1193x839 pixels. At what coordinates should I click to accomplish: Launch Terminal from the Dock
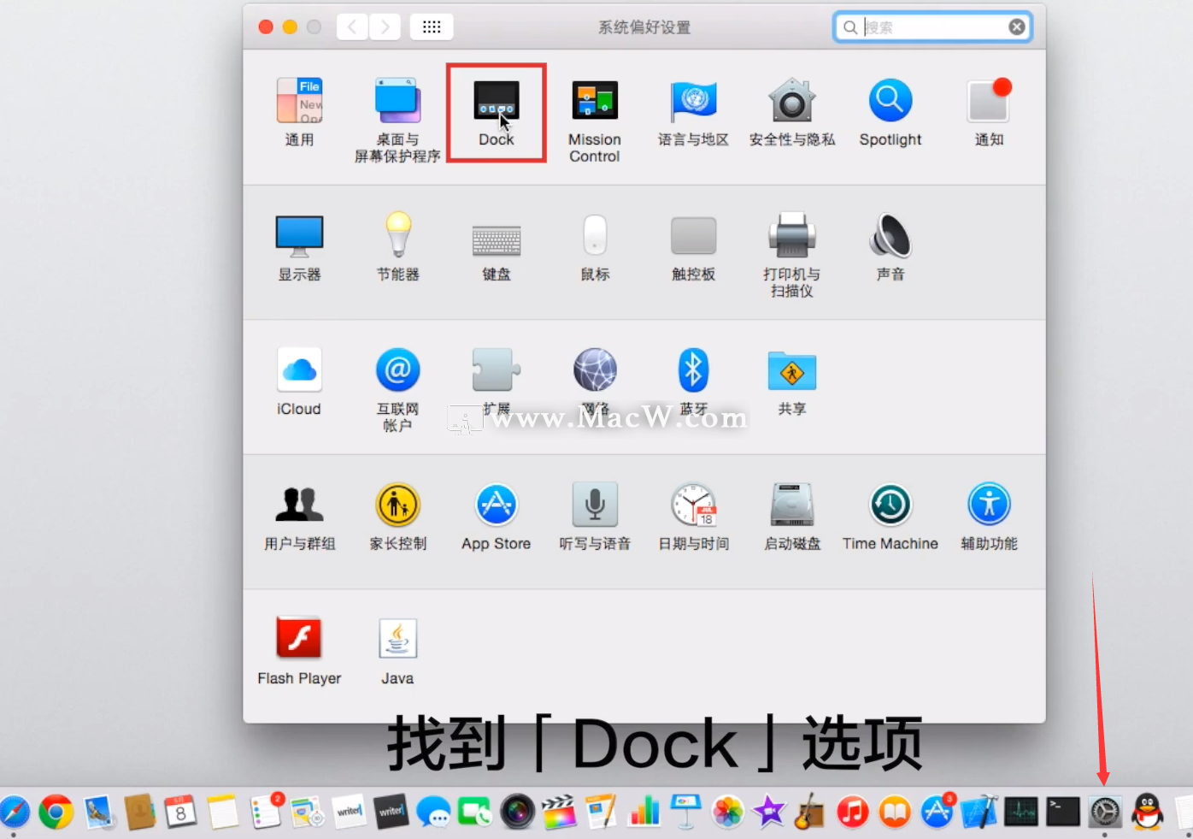(1062, 812)
